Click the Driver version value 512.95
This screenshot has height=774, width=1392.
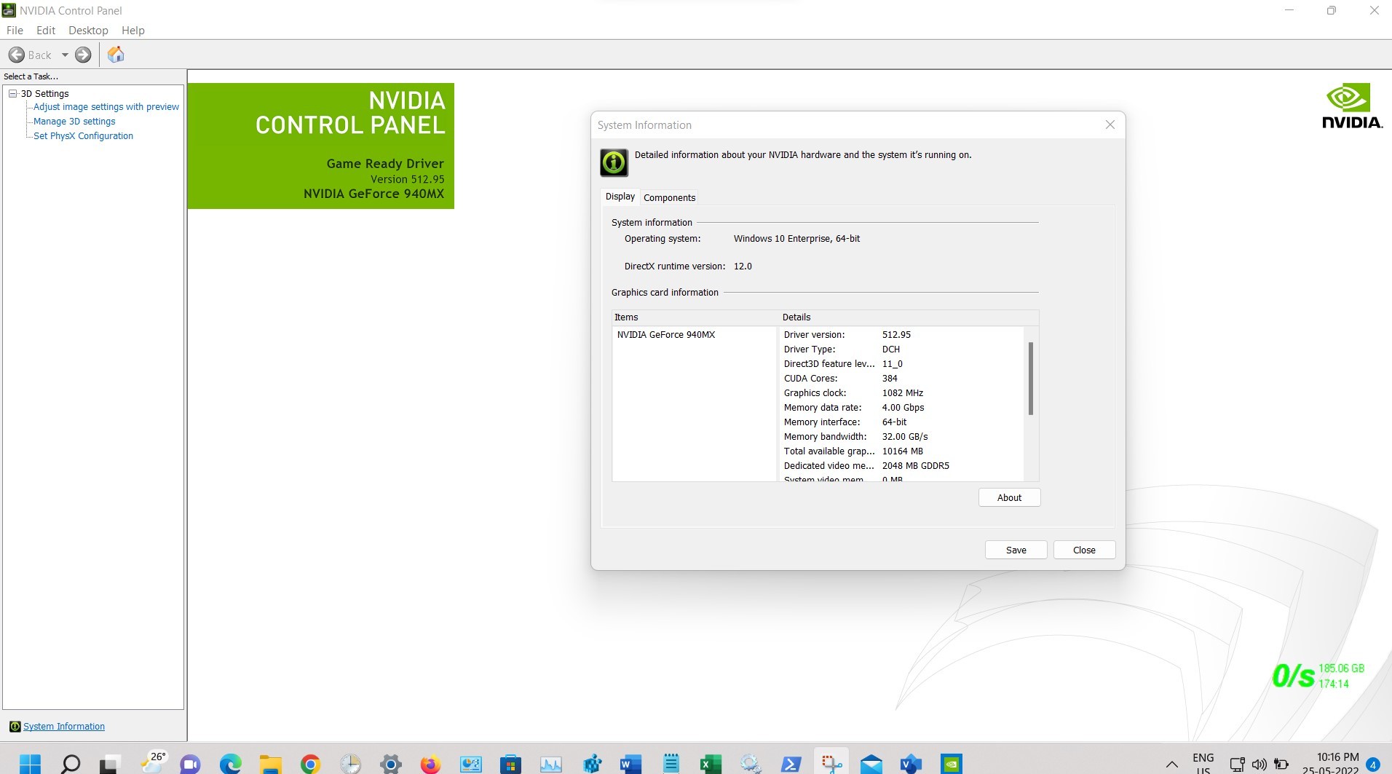pos(896,334)
